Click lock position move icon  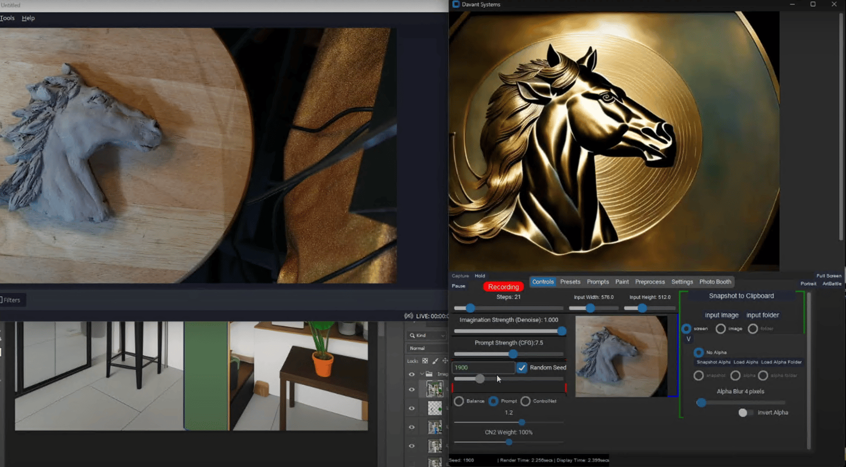(x=445, y=361)
